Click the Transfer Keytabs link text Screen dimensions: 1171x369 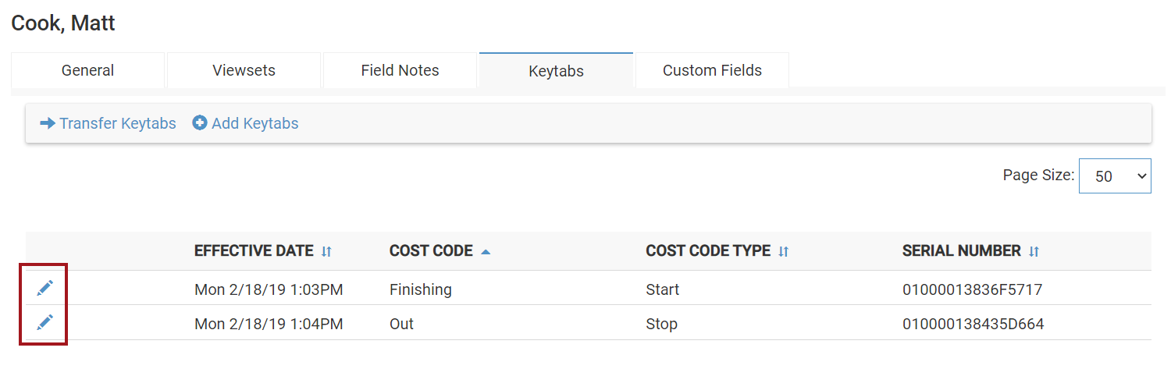118,123
